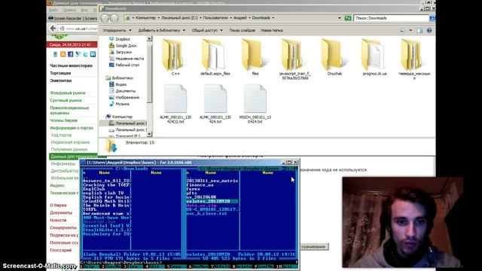Open address bar history dropdown arrow
482x271 pixels.
[x=340, y=18]
